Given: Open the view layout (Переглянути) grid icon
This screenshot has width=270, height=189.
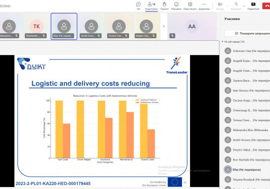Looking at the screenshot, I should (190, 4).
